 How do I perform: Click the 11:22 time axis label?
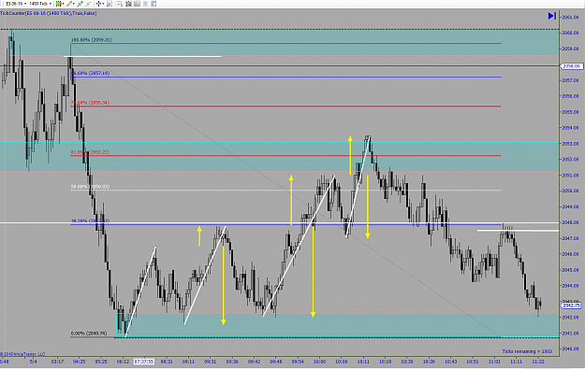point(537,362)
